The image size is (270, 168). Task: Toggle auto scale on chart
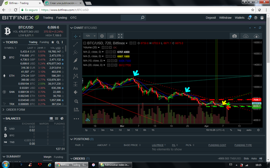[x=249, y=130]
